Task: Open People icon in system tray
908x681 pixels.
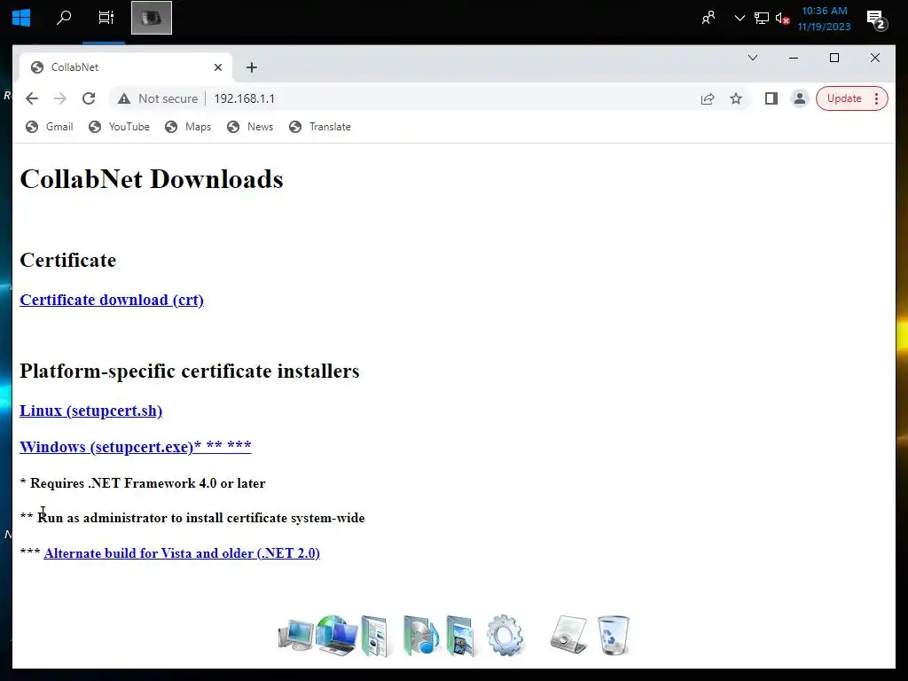Action: [x=708, y=18]
